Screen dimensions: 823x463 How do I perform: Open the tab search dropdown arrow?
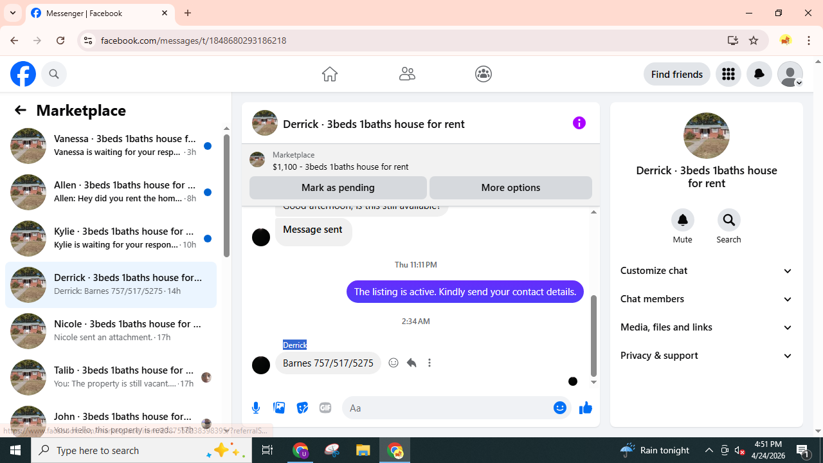(x=13, y=13)
